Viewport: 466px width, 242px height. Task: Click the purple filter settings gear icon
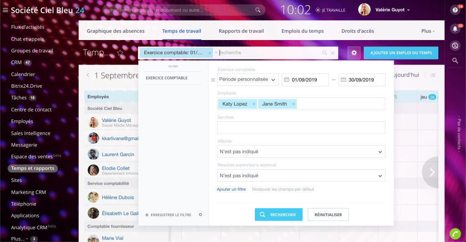354,53
